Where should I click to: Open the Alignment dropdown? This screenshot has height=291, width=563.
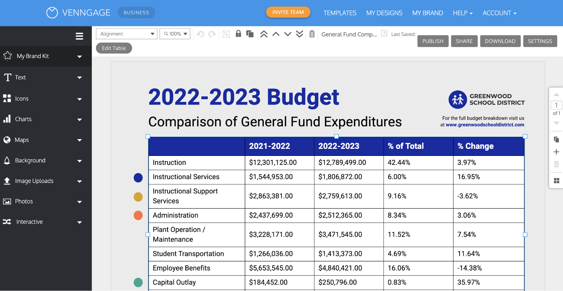[x=126, y=34]
